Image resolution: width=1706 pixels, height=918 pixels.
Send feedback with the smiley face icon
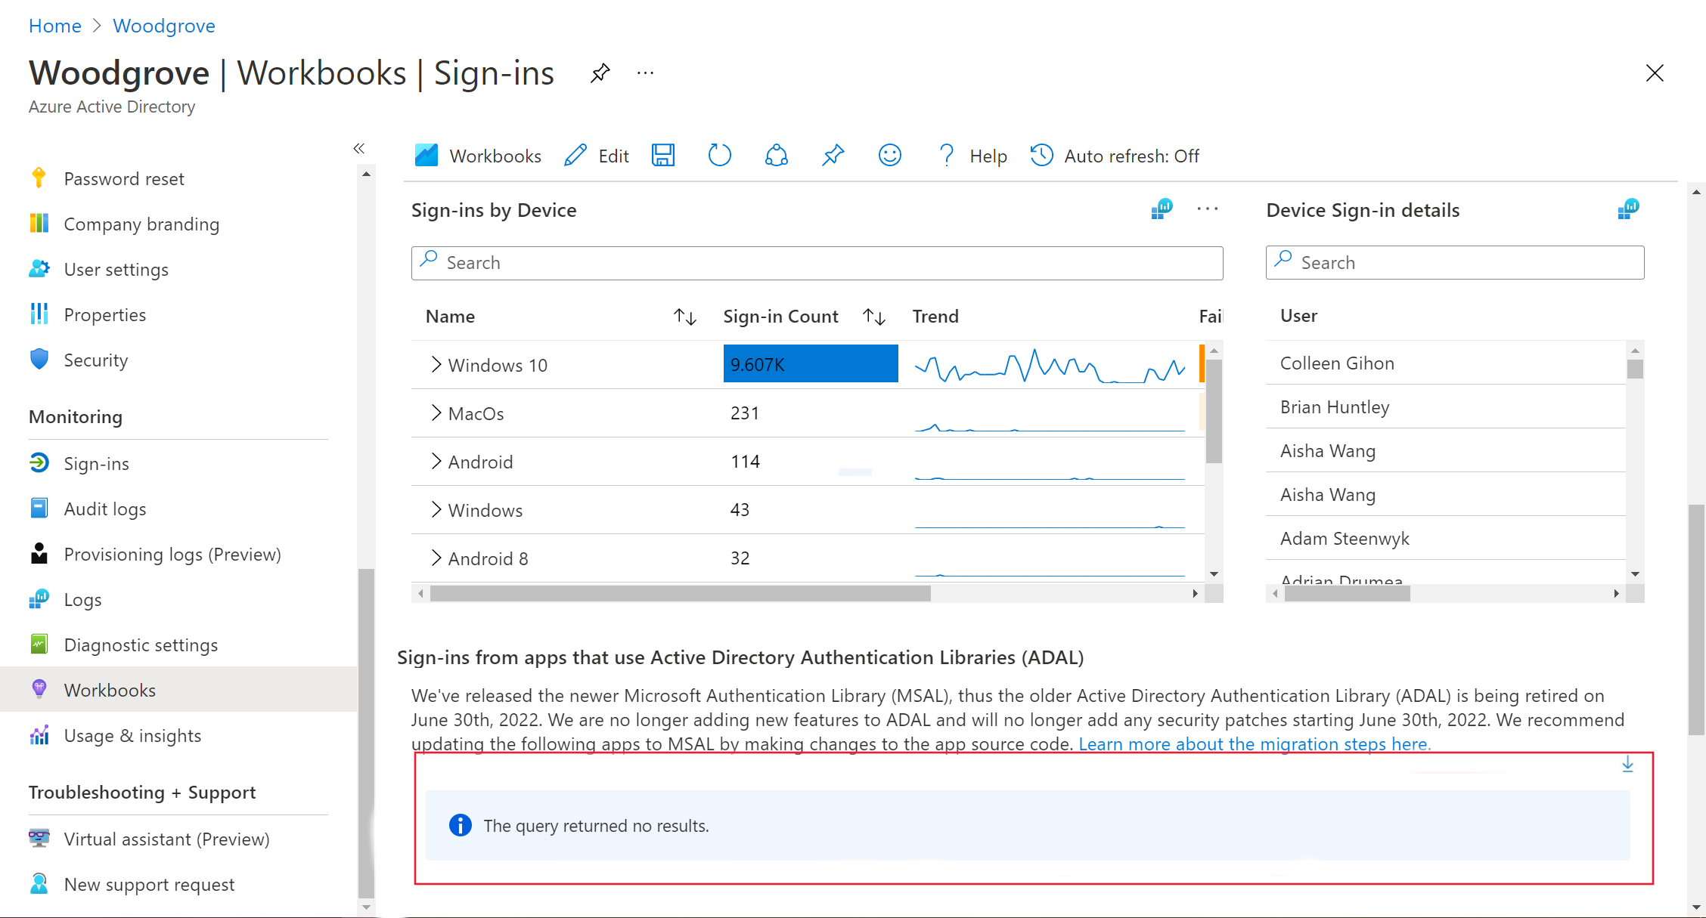point(890,156)
